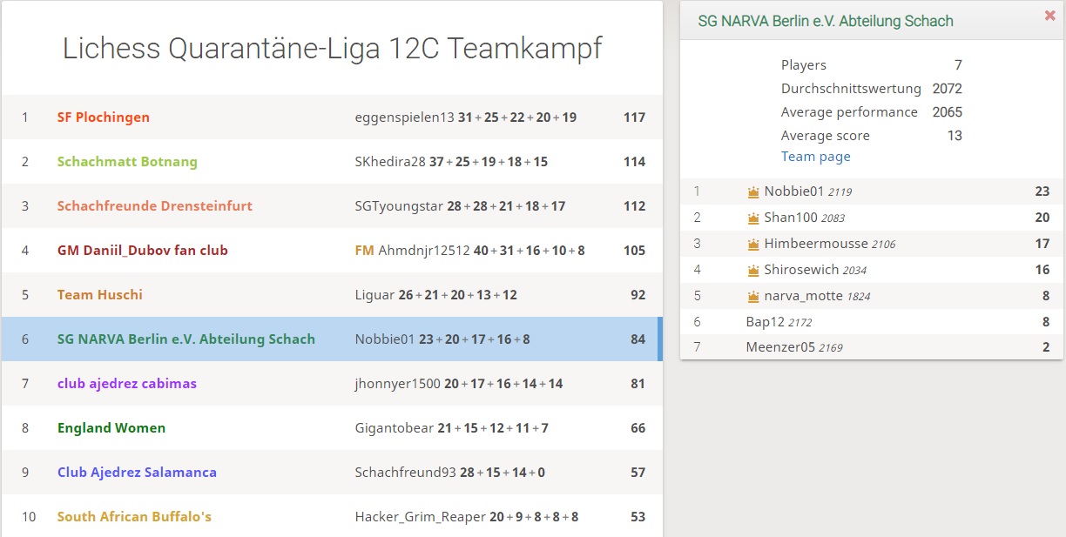Close the SG NARVA Berlin team panel
Image resolution: width=1066 pixels, height=537 pixels.
pyautogui.click(x=1049, y=16)
